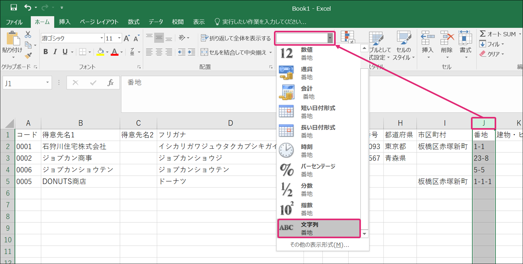Apply the yellow fill color swatch

pos(100,52)
